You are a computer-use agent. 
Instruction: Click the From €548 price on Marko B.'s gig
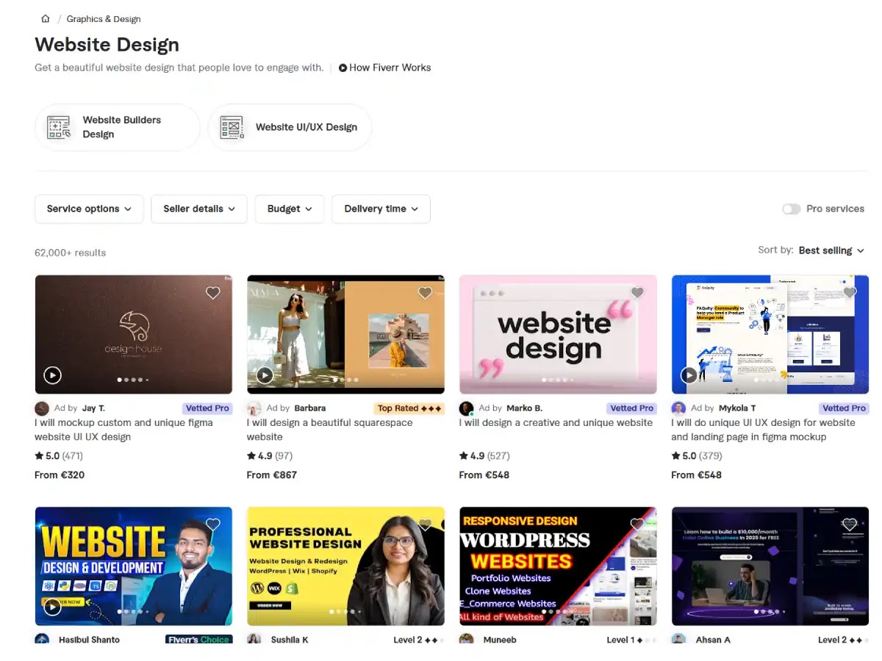click(484, 475)
